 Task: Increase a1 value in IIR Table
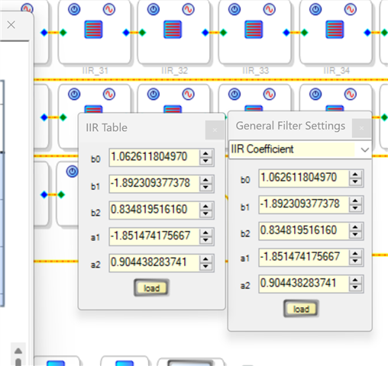(205, 233)
